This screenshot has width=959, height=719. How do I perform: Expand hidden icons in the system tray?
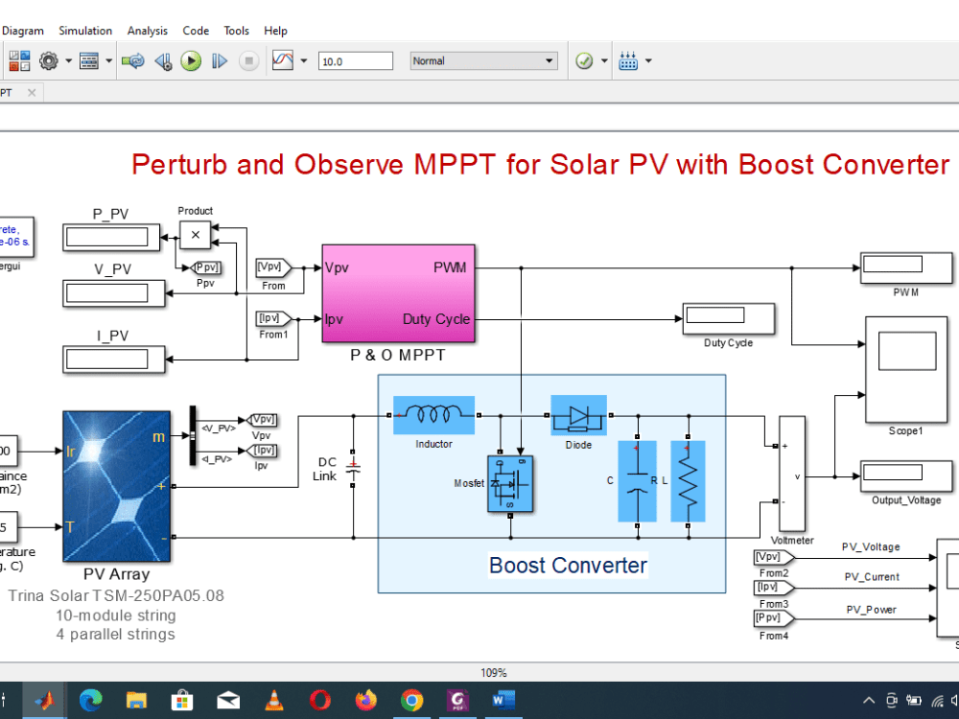coord(869,700)
